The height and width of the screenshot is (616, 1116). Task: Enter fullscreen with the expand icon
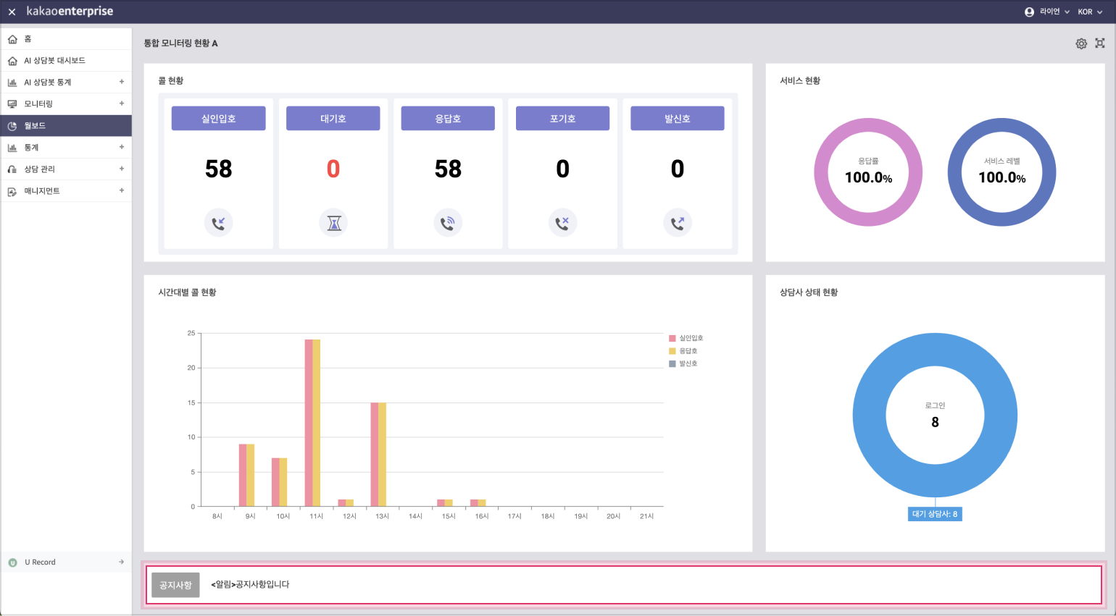point(1100,43)
